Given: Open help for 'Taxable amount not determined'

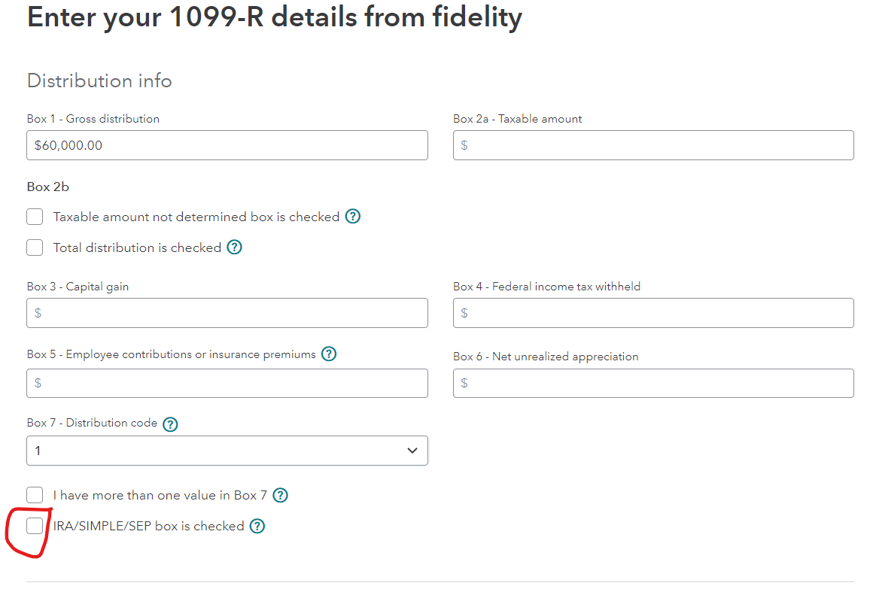Looking at the screenshot, I should coord(352,217).
